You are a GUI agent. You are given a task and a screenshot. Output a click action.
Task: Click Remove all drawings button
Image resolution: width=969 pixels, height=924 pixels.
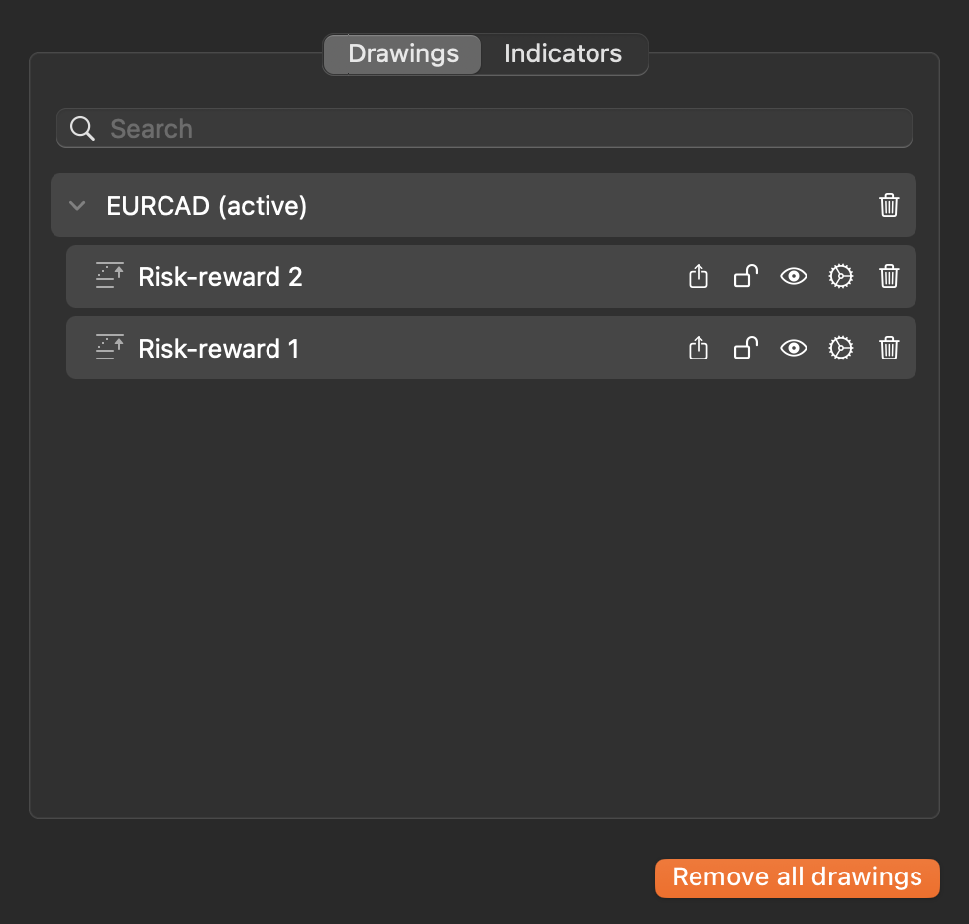[798, 877]
